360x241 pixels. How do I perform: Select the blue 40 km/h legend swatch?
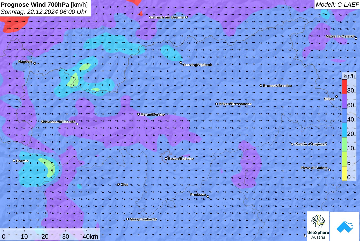[344, 116]
